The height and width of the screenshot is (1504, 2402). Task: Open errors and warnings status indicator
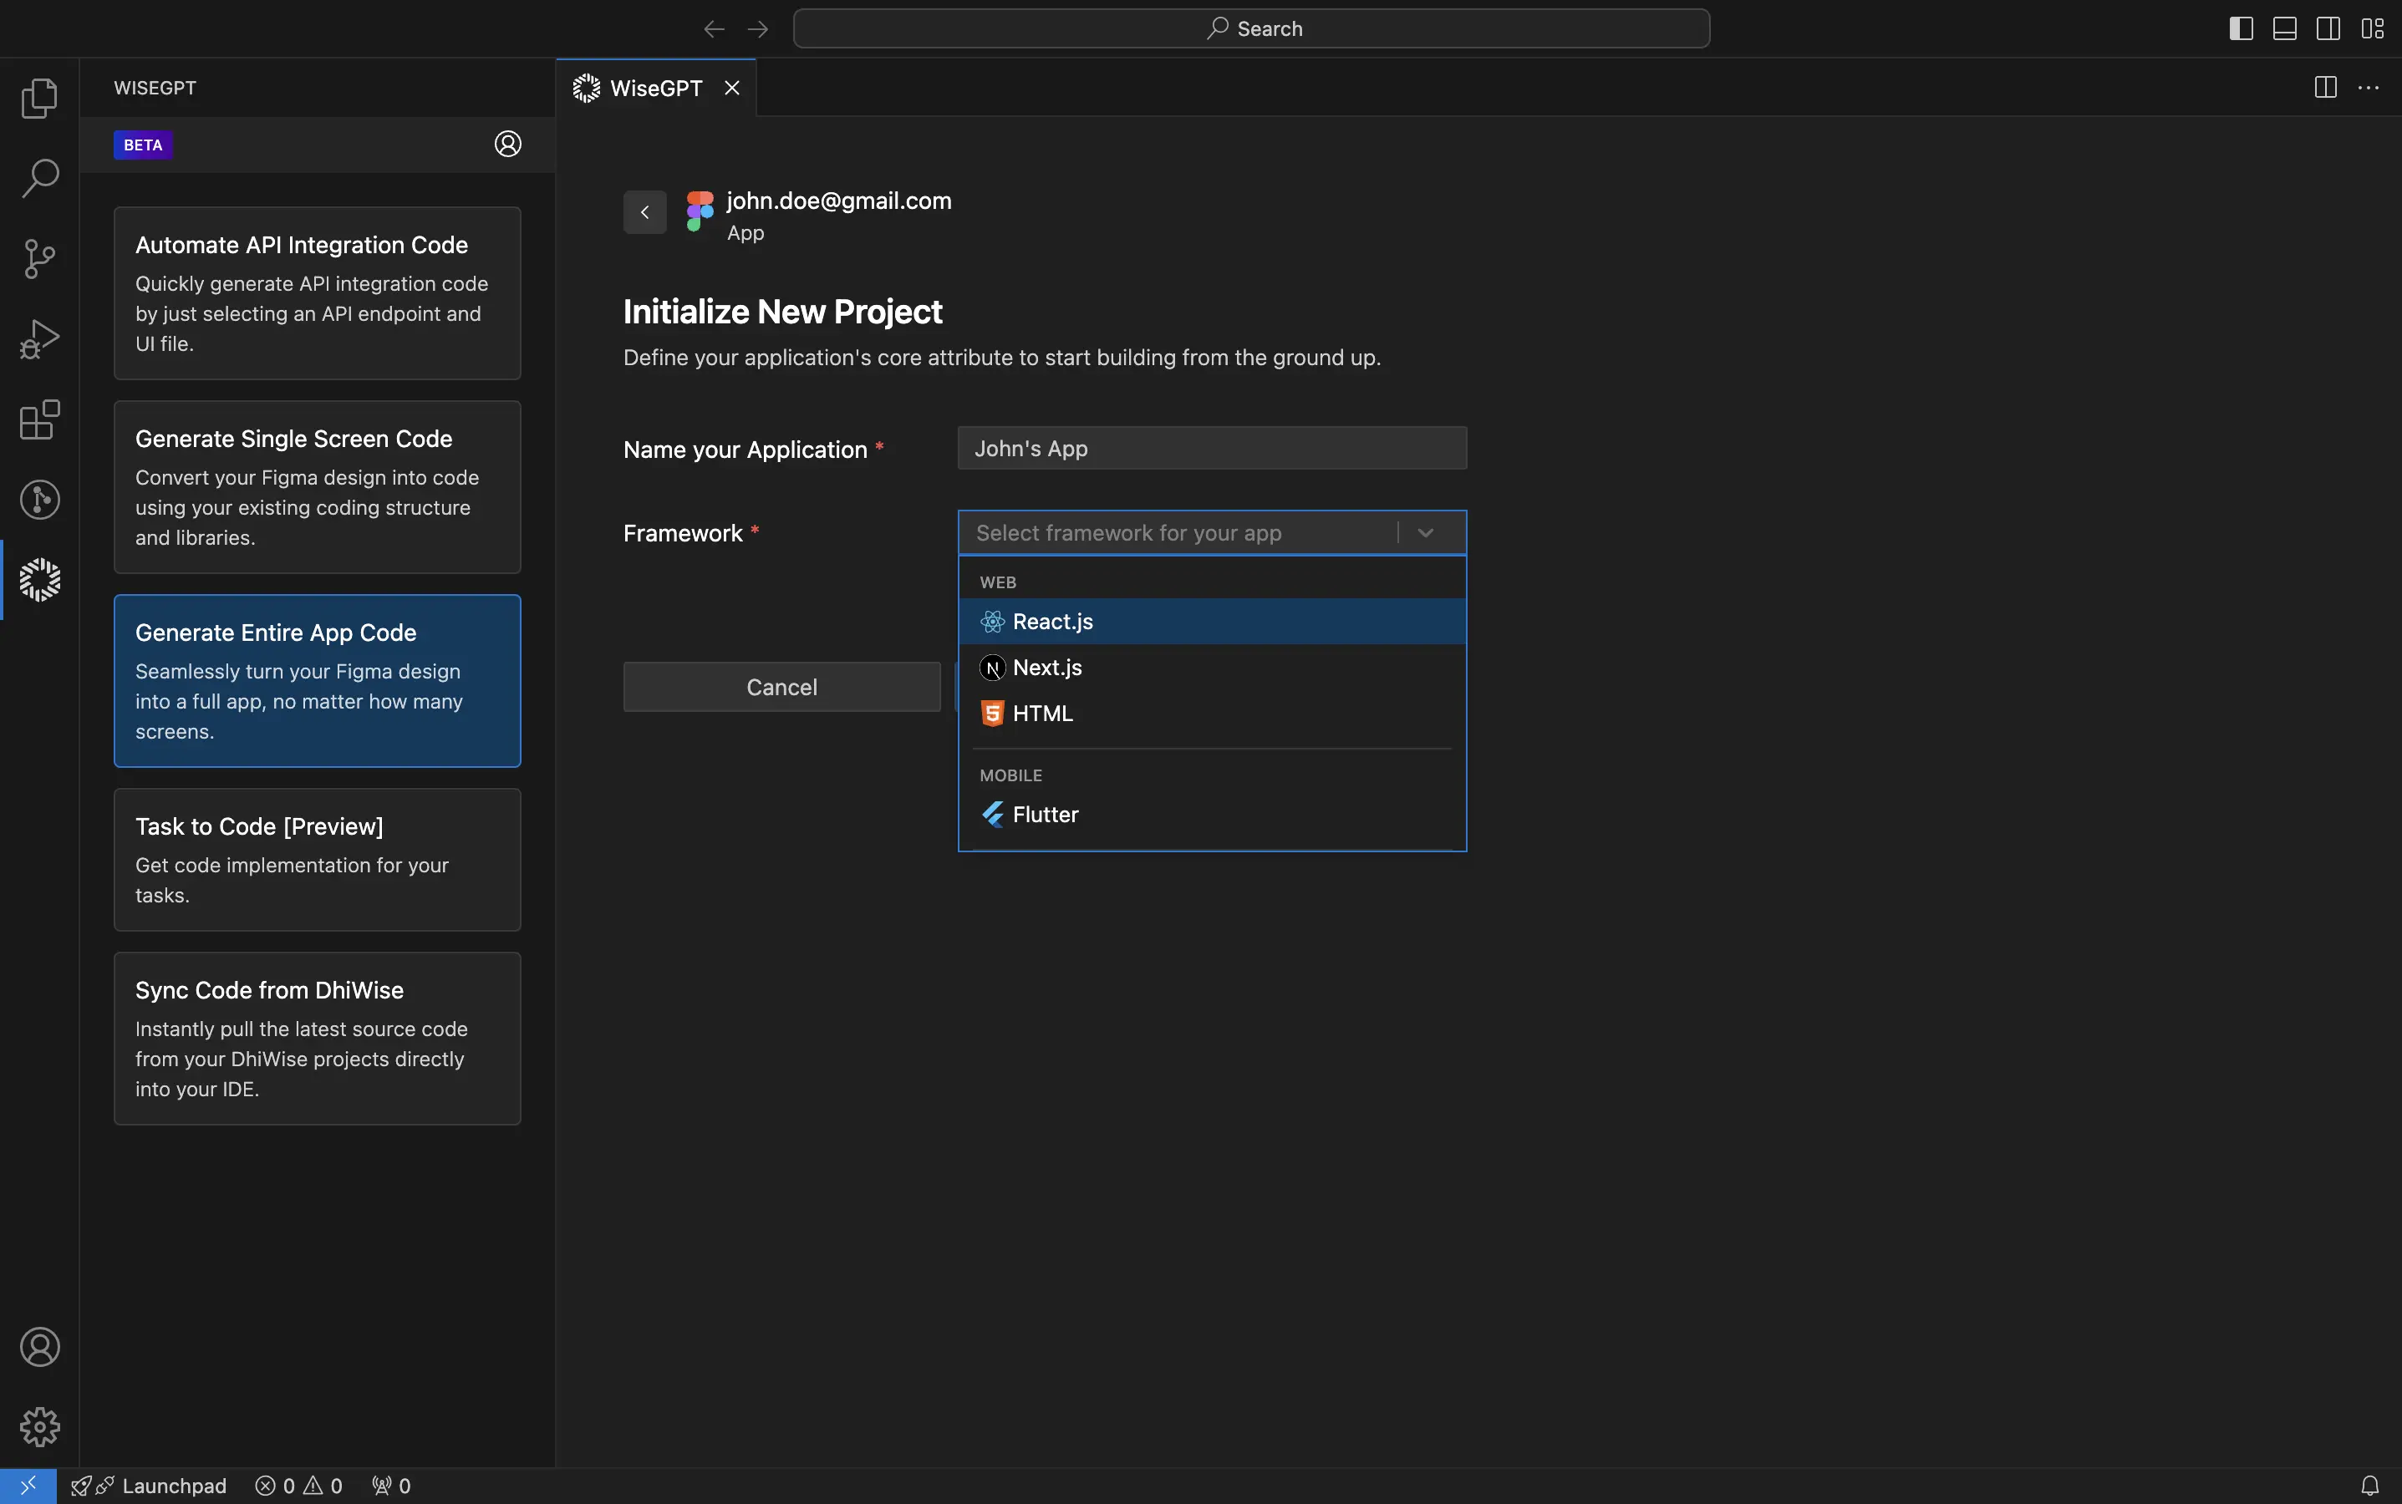298,1485
